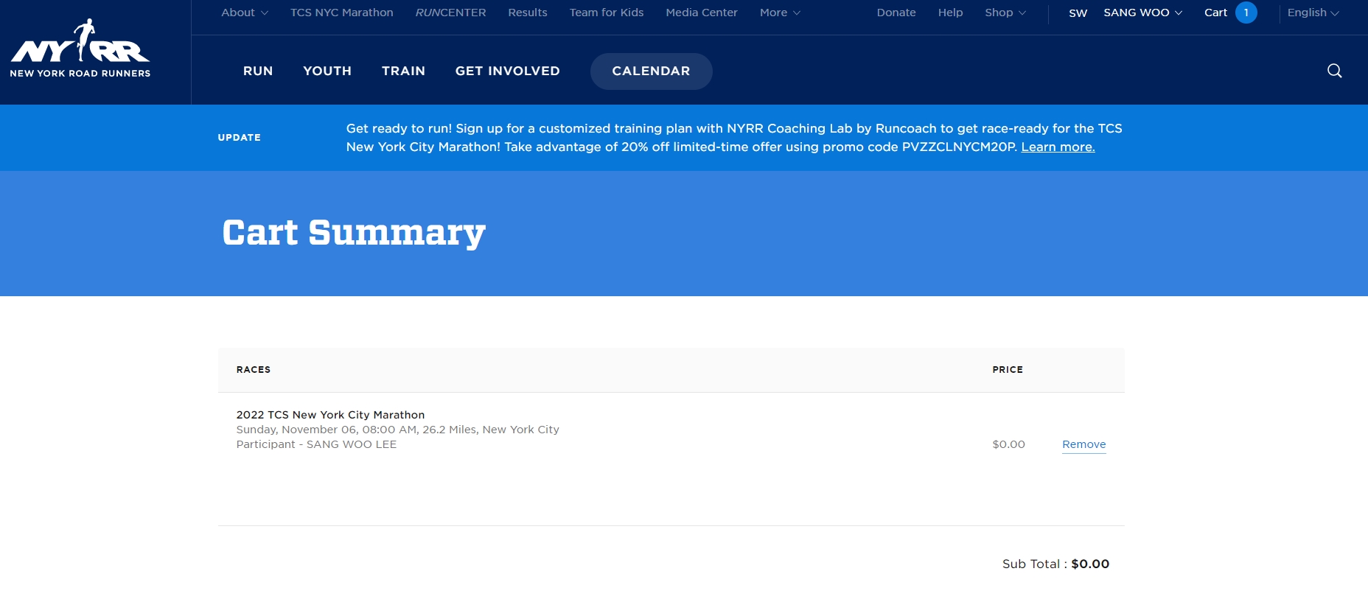Visit Team for Kids

tap(607, 13)
